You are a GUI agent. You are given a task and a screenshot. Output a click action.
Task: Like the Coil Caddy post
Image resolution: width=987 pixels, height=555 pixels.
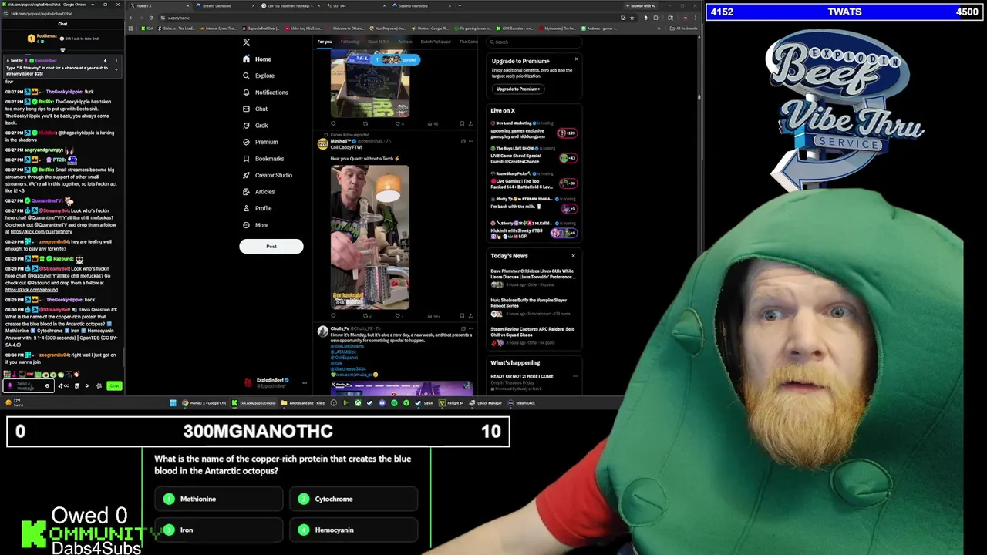(x=399, y=315)
